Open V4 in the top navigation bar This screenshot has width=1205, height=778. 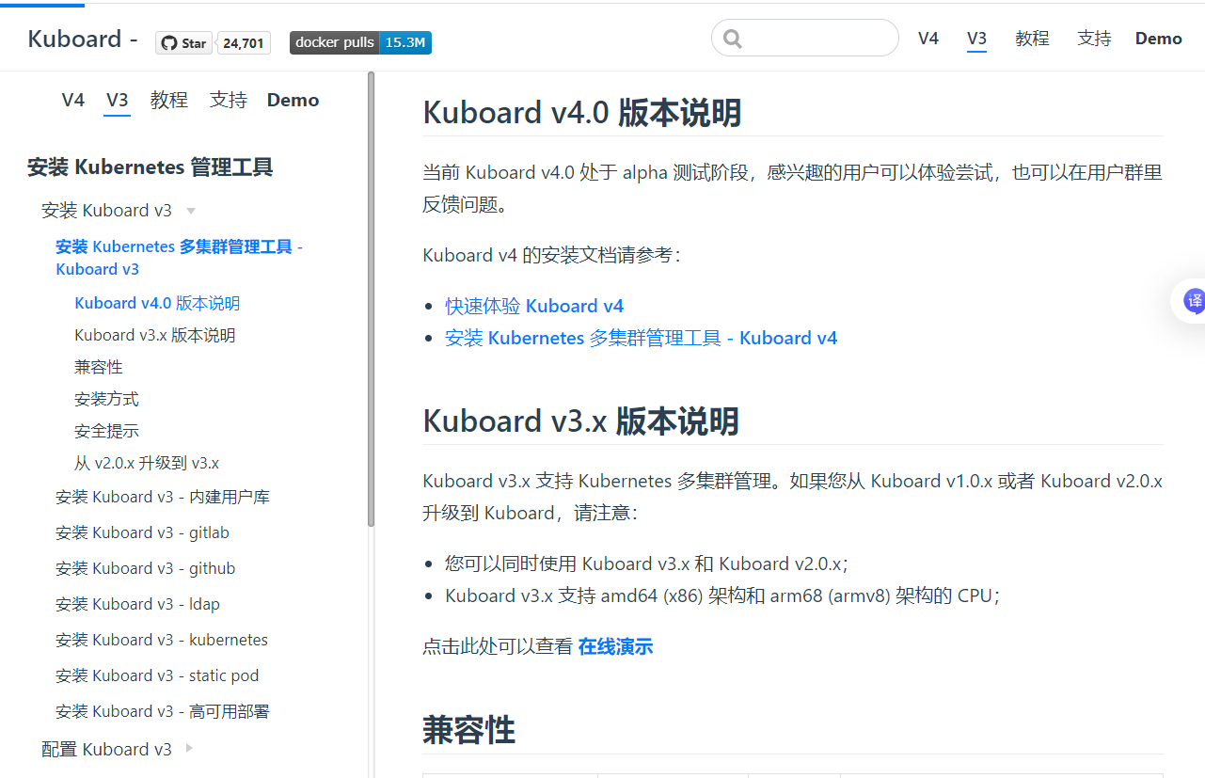(x=928, y=39)
